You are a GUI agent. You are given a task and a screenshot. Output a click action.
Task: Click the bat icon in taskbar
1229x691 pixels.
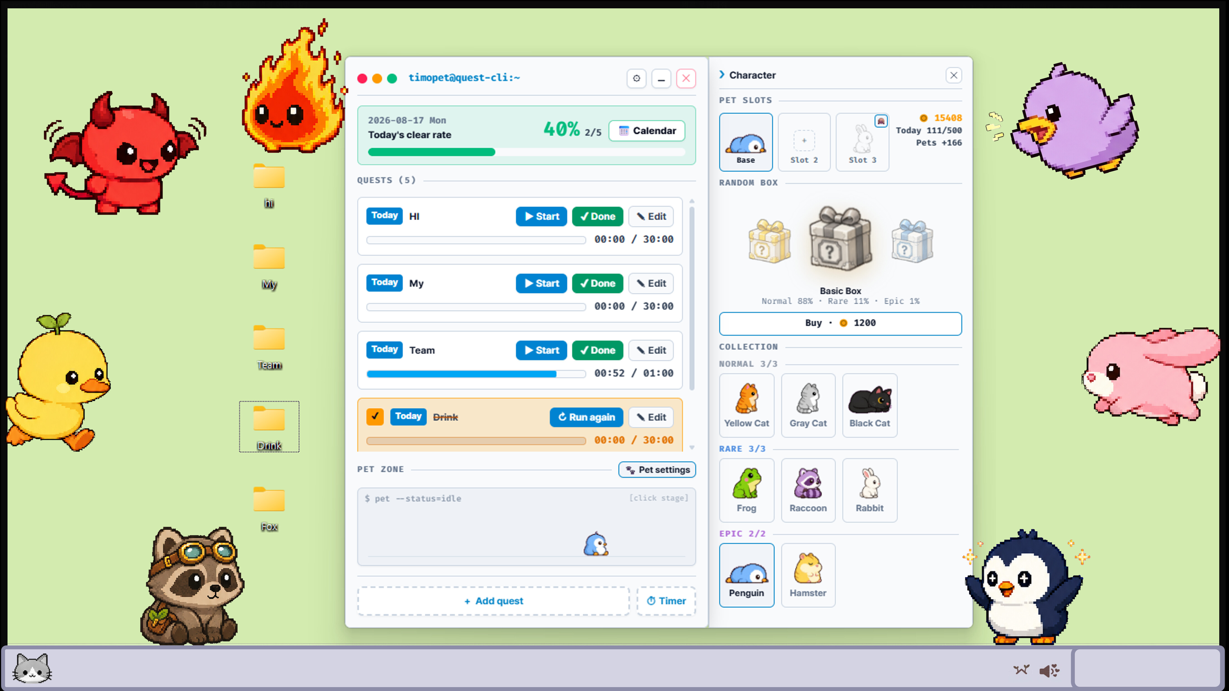1021,670
